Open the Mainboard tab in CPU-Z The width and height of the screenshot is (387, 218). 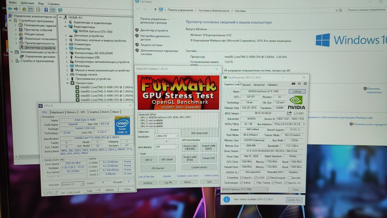58,112
